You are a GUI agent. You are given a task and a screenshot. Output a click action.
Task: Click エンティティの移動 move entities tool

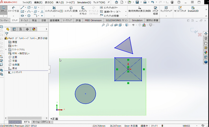pyautogui.click(x=109, y=16)
